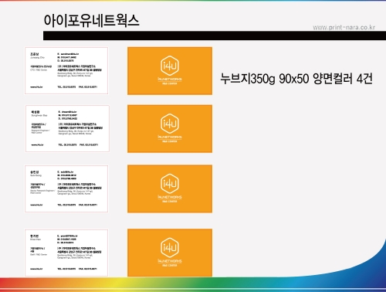
Task: Select the first white business card front
Action: (66, 70)
